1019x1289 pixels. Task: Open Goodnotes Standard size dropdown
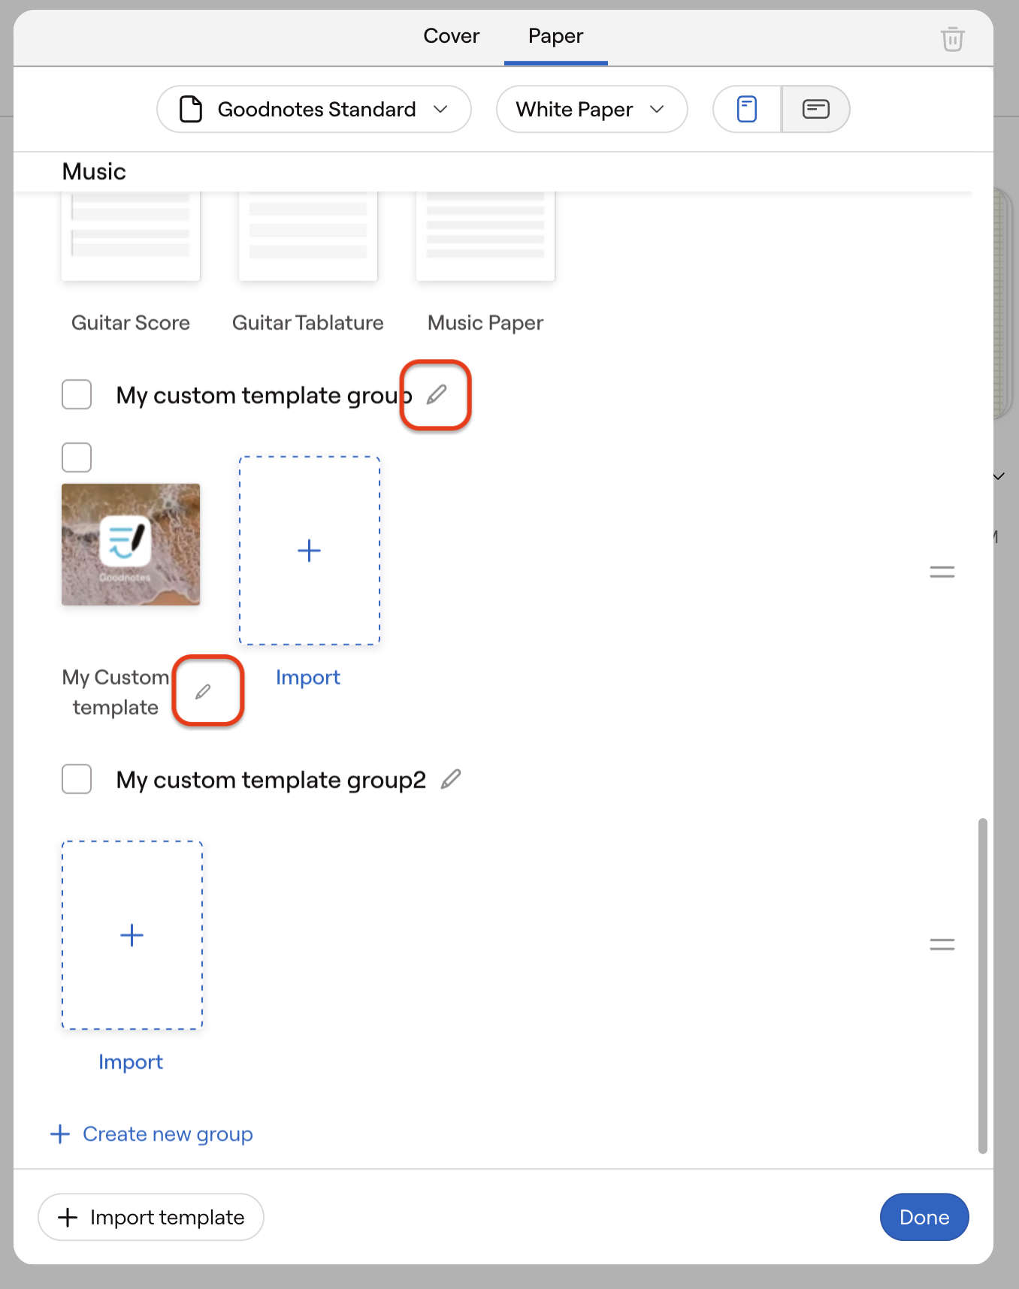[x=314, y=109]
